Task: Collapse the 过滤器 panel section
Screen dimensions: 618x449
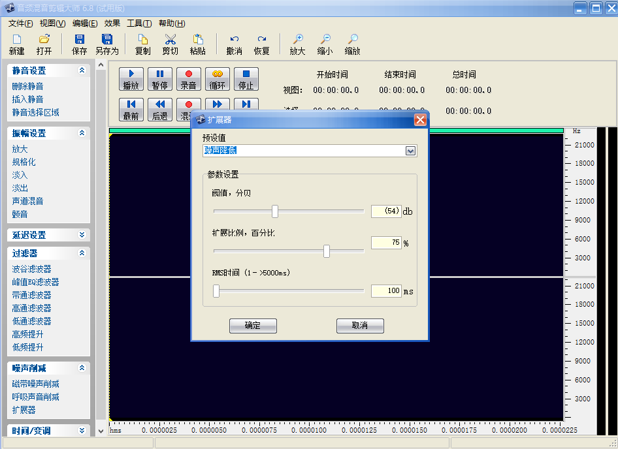Action: [x=82, y=253]
